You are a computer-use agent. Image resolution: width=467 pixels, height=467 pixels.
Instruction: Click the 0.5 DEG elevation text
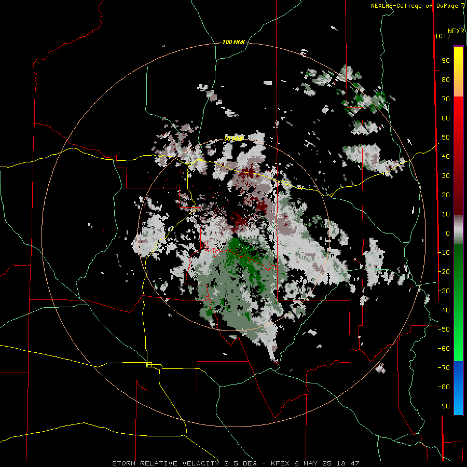tap(239, 463)
